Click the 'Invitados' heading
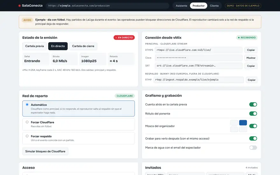The width and height of the screenshot is (280, 175). coord(153,167)
